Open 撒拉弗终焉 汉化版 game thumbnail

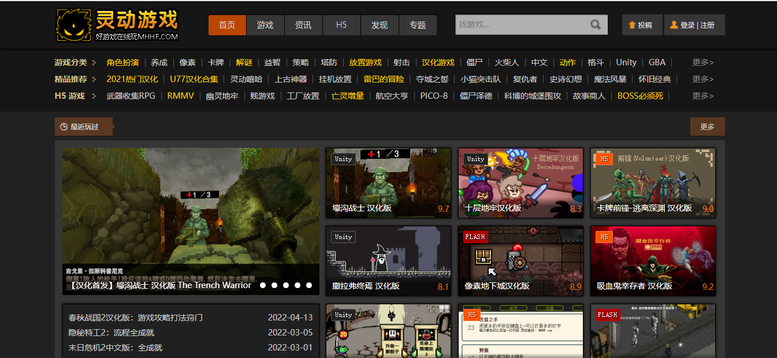(x=388, y=261)
